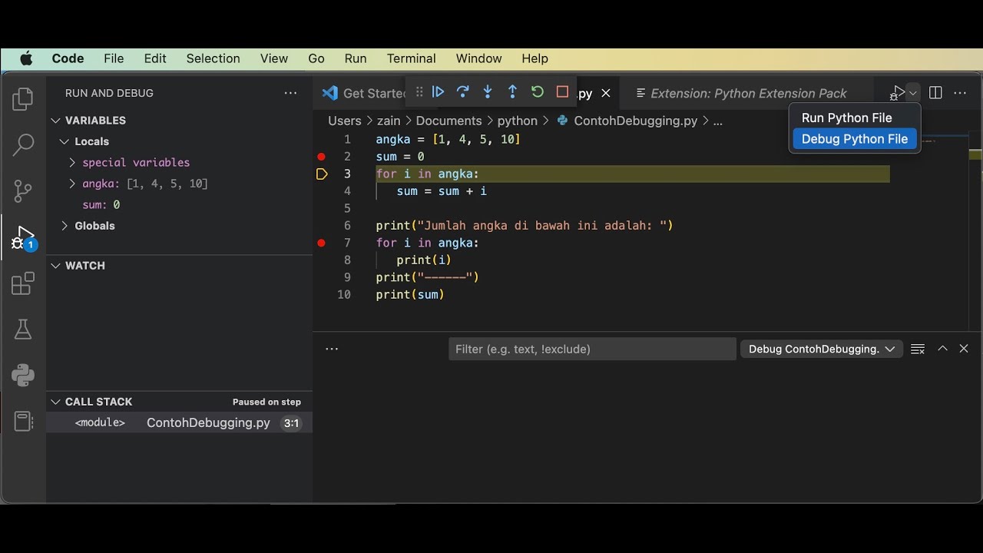
Task: Open the Selection menu
Action: [x=213, y=58]
